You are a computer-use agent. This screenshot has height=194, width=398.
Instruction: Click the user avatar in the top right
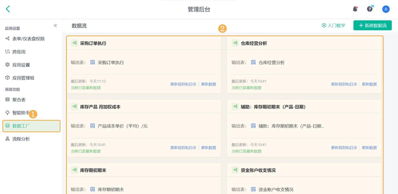[x=386, y=9]
